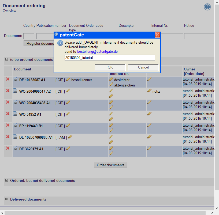This screenshot has width=219, height=215.
Task: Remove WO 54952 A1 via red X
Action: [8, 114]
